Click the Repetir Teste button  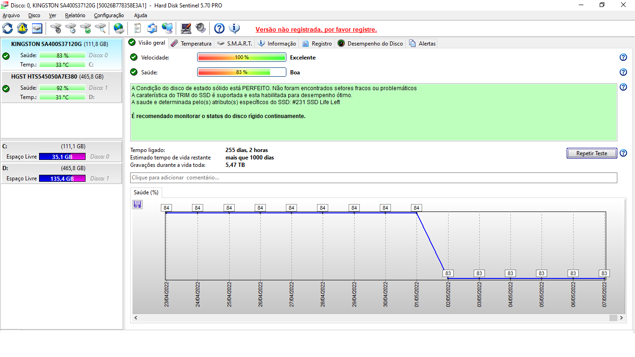[592, 153]
